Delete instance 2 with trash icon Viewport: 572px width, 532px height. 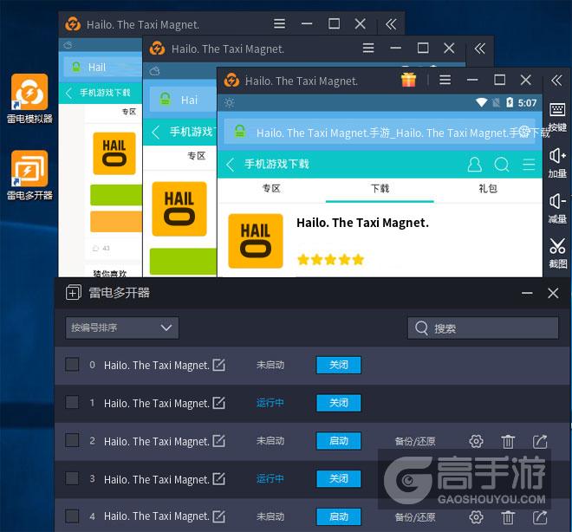(508, 441)
